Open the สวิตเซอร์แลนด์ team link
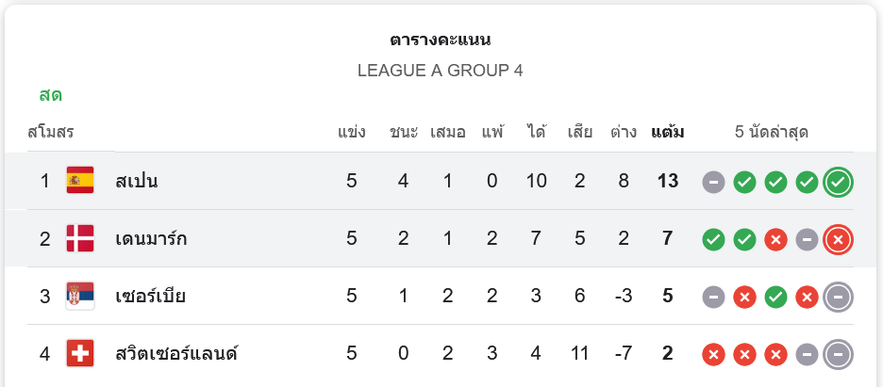Image resolution: width=883 pixels, height=387 pixels. click(x=176, y=354)
